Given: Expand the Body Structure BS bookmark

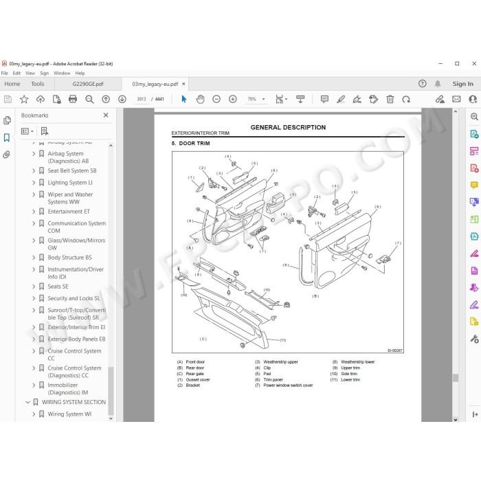Looking at the screenshot, I should [34, 258].
